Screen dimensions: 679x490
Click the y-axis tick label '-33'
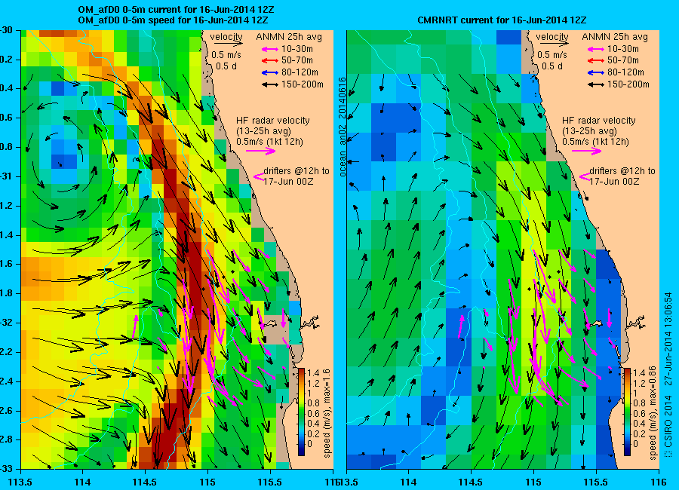7,469
